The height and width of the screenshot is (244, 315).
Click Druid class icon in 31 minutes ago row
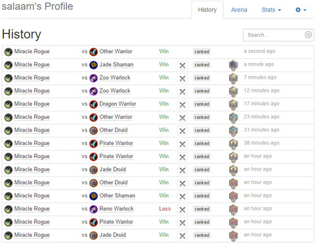coord(93,131)
